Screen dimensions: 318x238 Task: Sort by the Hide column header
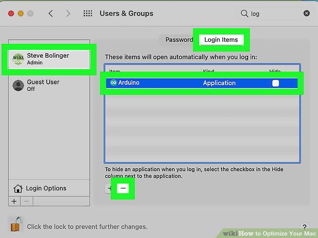[x=275, y=71]
